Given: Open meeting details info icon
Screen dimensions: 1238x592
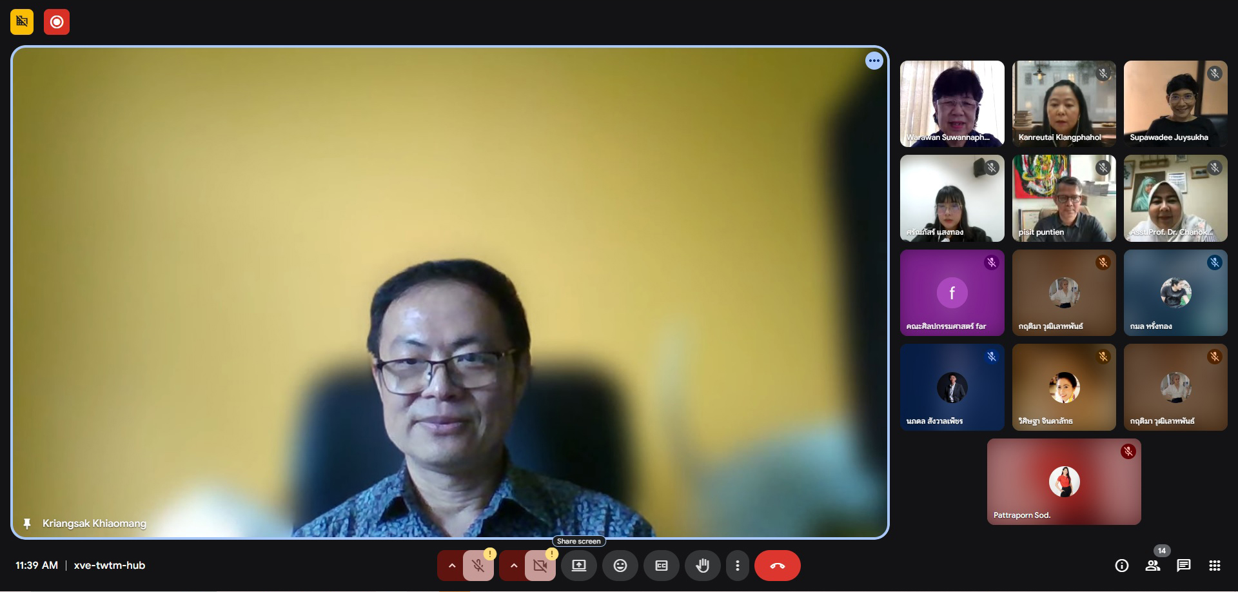Looking at the screenshot, I should coord(1121,566).
